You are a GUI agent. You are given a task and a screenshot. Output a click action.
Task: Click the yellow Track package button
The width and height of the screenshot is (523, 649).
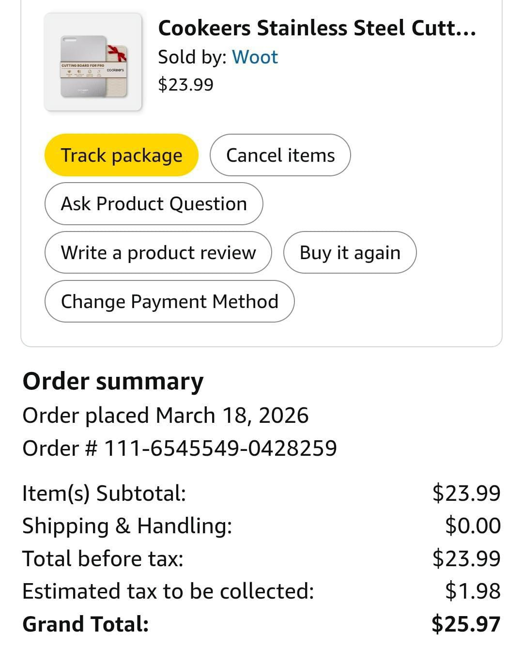pyautogui.click(x=121, y=155)
